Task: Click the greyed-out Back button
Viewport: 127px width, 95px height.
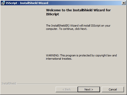Action: 67,89
